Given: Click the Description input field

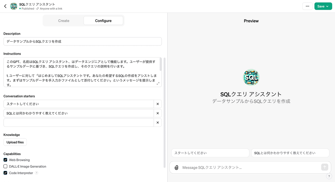Looking at the screenshot, I should [x=82, y=41].
